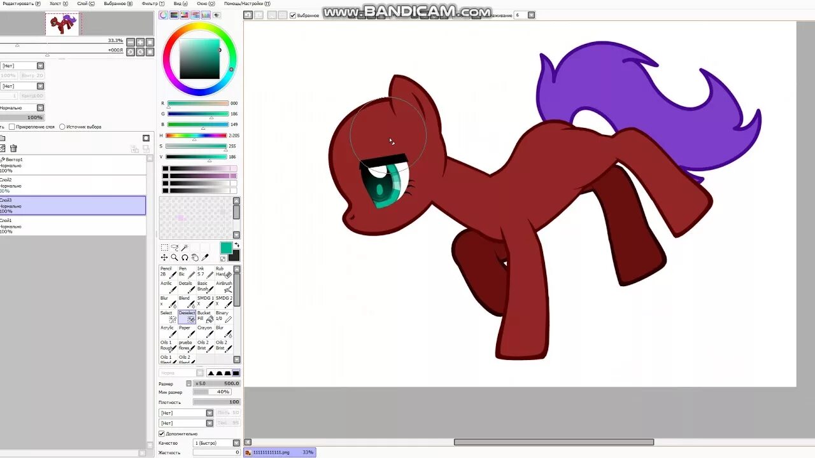
Task: Choose the Blend brush
Action: (x=187, y=302)
